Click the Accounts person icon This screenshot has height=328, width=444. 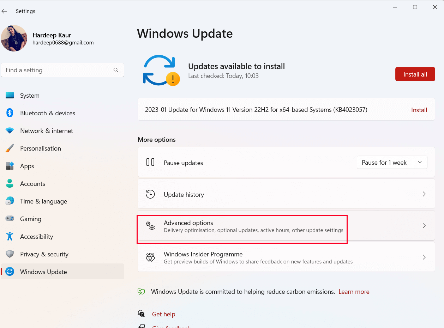[x=10, y=183]
